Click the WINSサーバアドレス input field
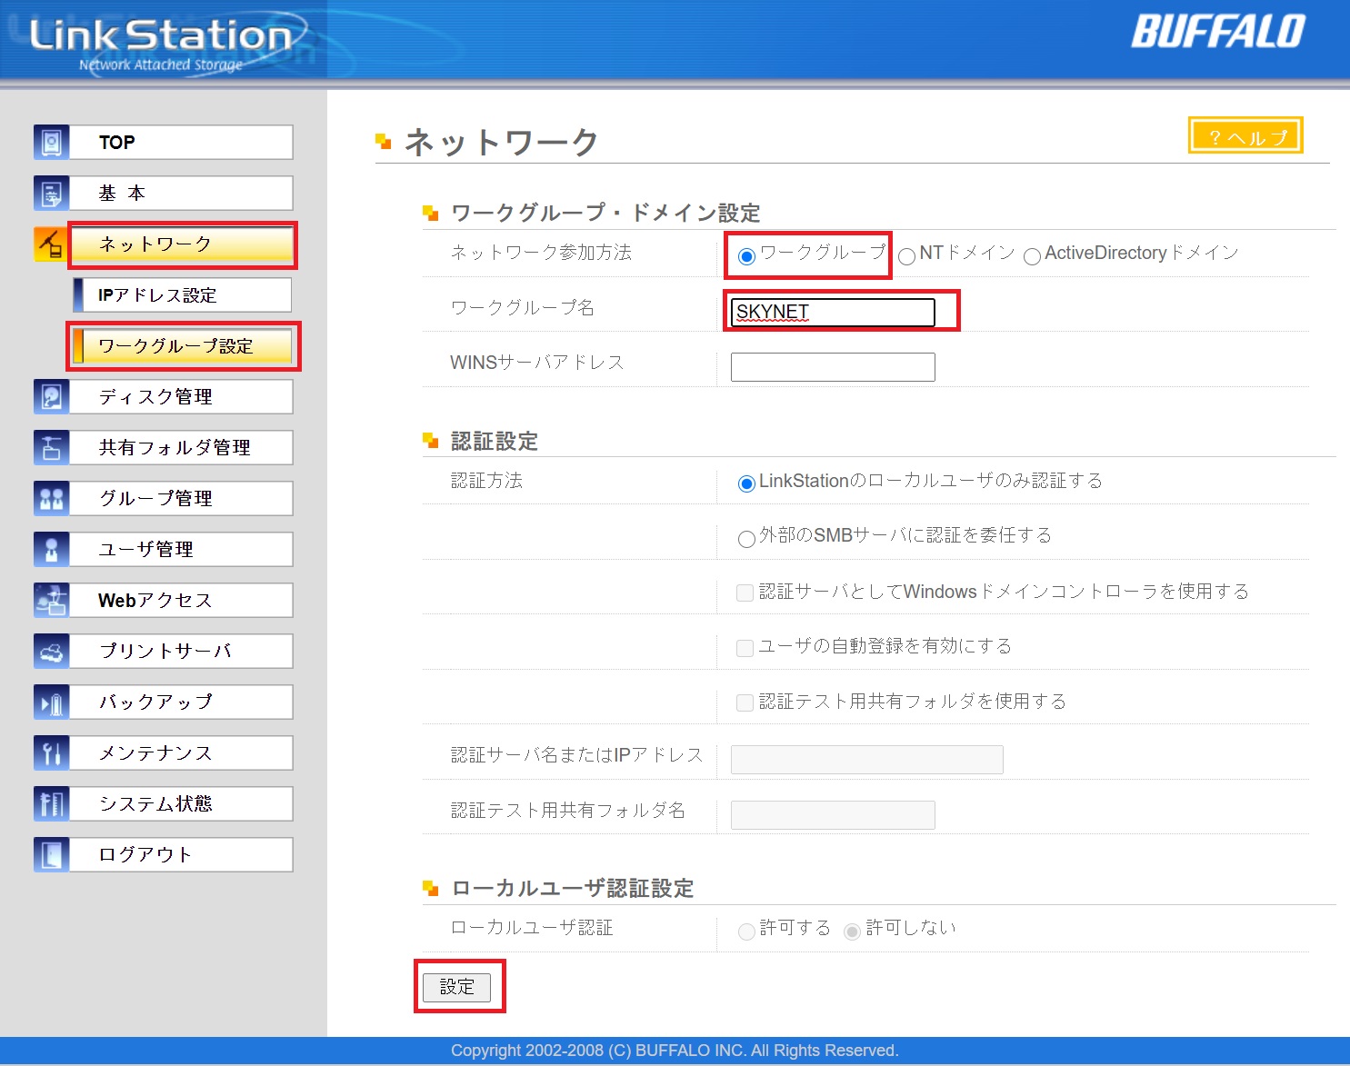The image size is (1350, 1066). click(x=833, y=367)
